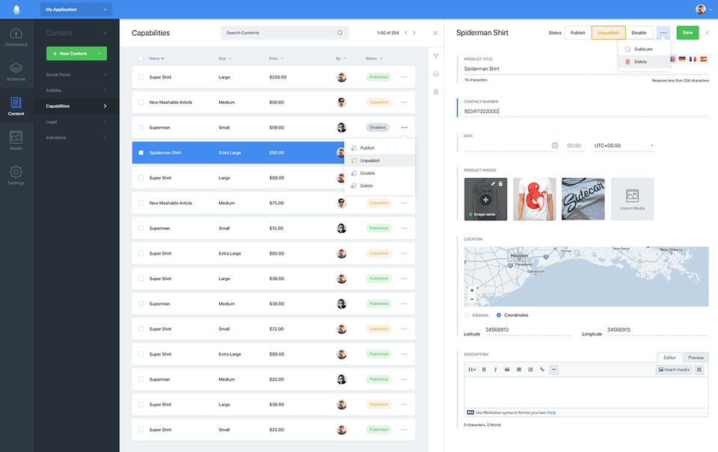
Task: Toggle the select-all checkbox in table header
Action: (141, 58)
